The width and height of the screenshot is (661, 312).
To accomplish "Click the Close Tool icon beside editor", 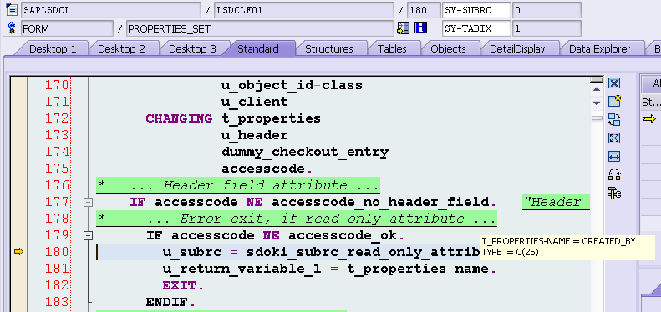I will (x=614, y=83).
